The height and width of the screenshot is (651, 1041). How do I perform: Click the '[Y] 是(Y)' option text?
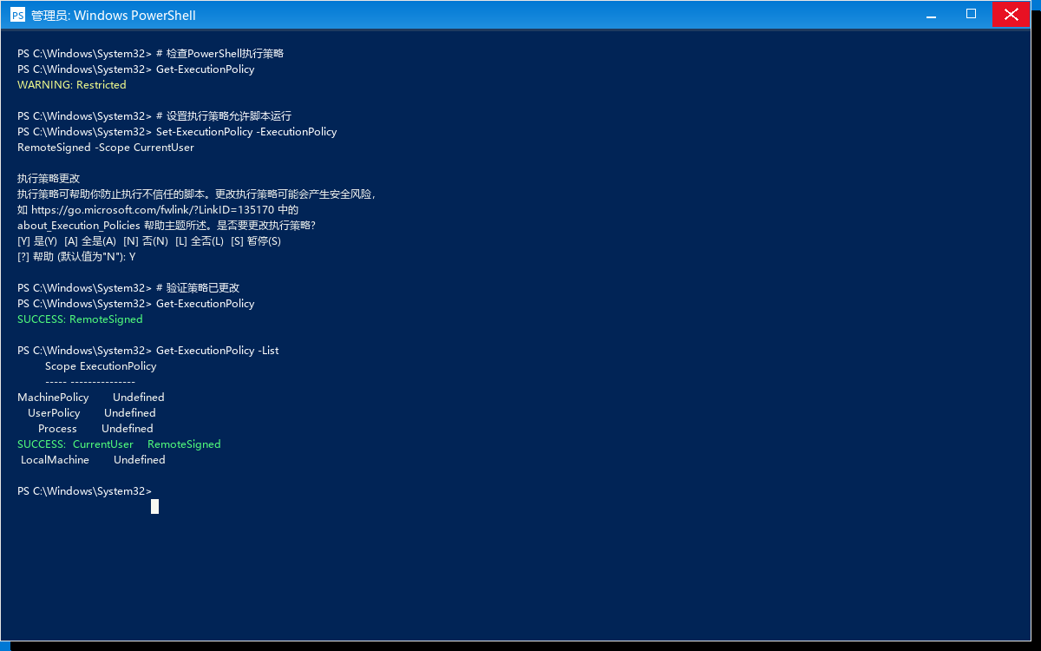click(37, 241)
